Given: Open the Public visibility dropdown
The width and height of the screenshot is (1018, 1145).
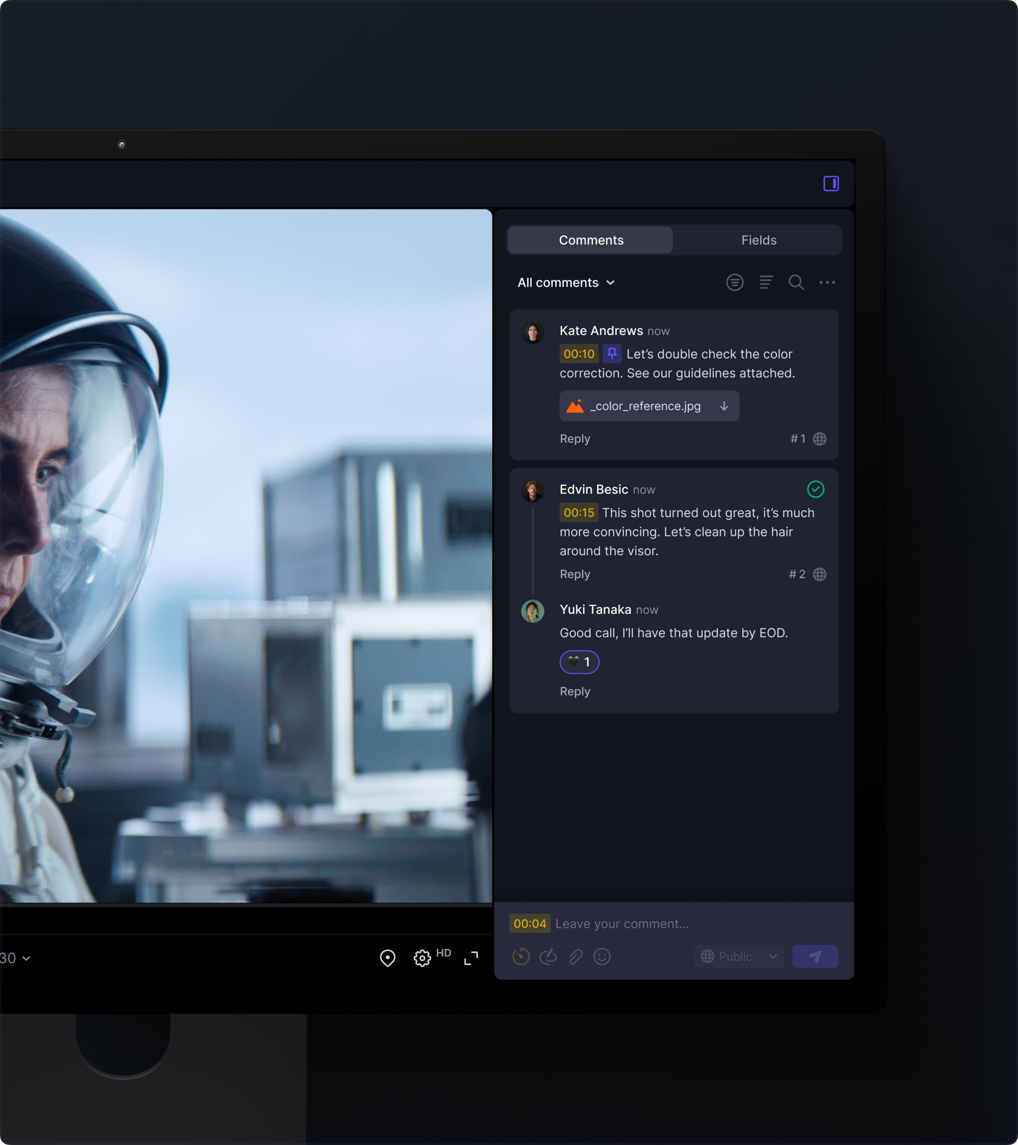Looking at the screenshot, I should [x=738, y=957].
